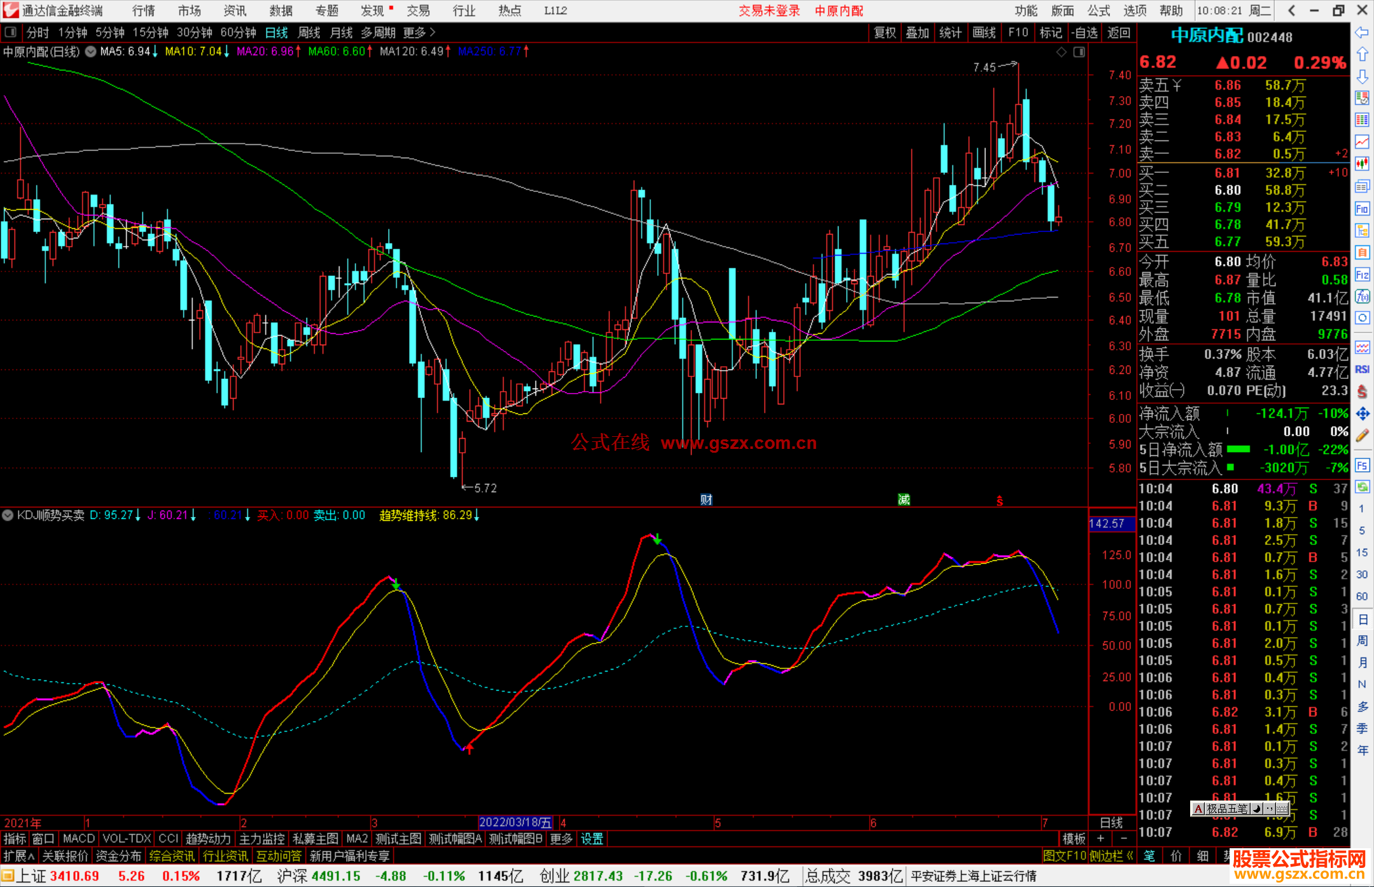Click the 画线 drawing button
The height and width of the screenshot is (887, 1374).
click(984, 32)
